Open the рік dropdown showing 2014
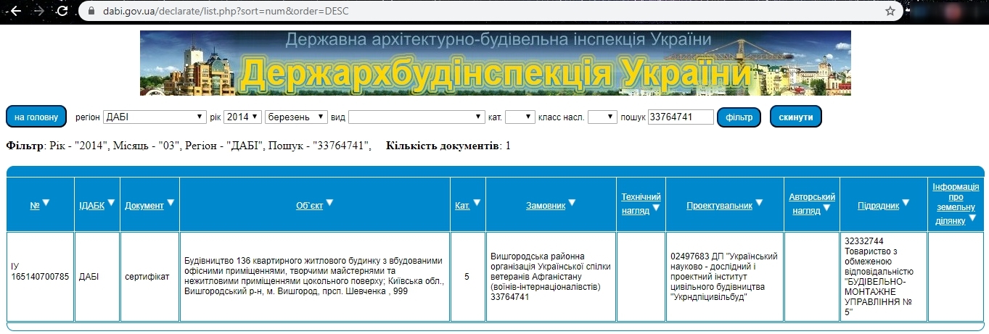 (242, 117)
